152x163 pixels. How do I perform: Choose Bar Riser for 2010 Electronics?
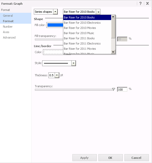tap(87, 23)
